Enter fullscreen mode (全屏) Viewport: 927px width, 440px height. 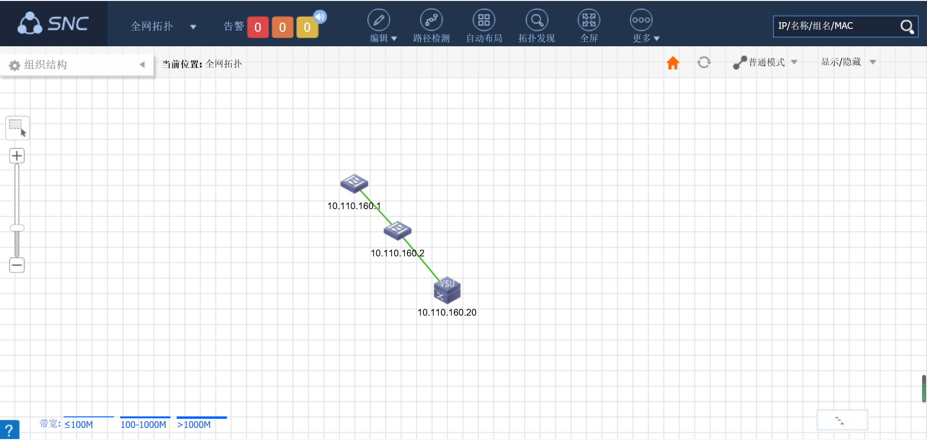pos(589,20)
